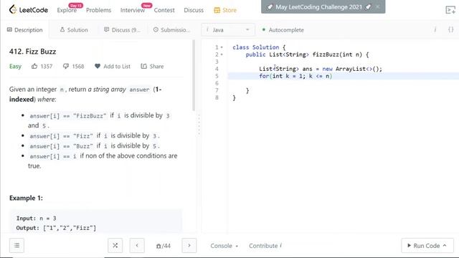Switch to the Discuss tab in problem panel
The width and height of the screenshot is (459, 258).
tap(123, 30)
